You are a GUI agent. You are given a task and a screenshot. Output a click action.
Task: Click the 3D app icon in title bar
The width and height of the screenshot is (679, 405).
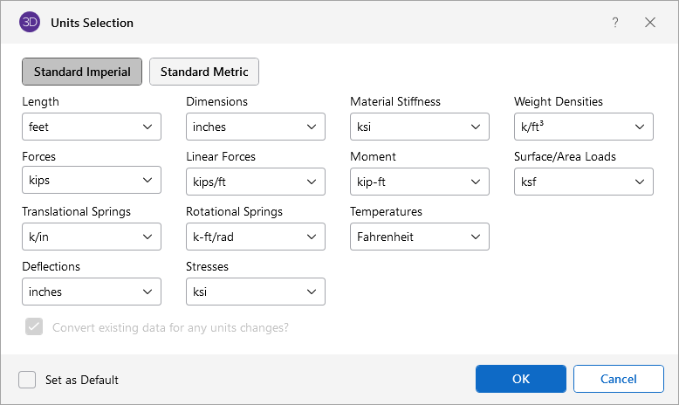(x=29, y=23)
